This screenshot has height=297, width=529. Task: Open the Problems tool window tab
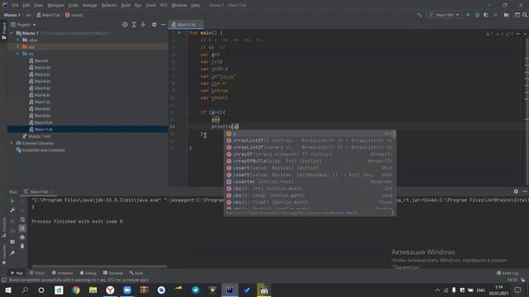click(x=63, y=273)
